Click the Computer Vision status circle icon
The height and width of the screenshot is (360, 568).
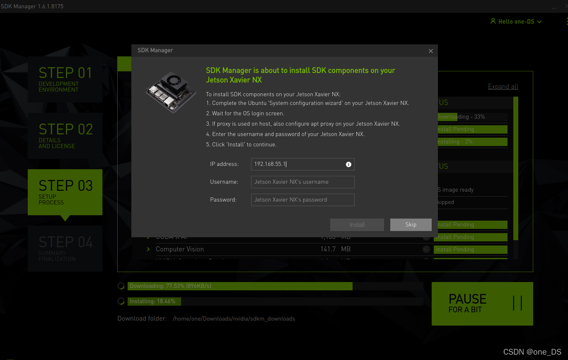tap(426, 249)
